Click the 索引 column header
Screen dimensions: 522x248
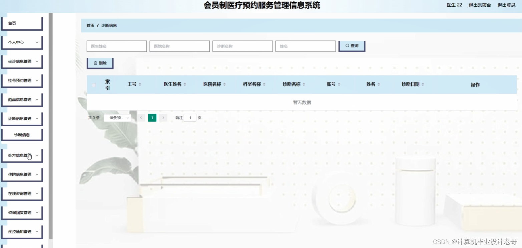[107, 85]
